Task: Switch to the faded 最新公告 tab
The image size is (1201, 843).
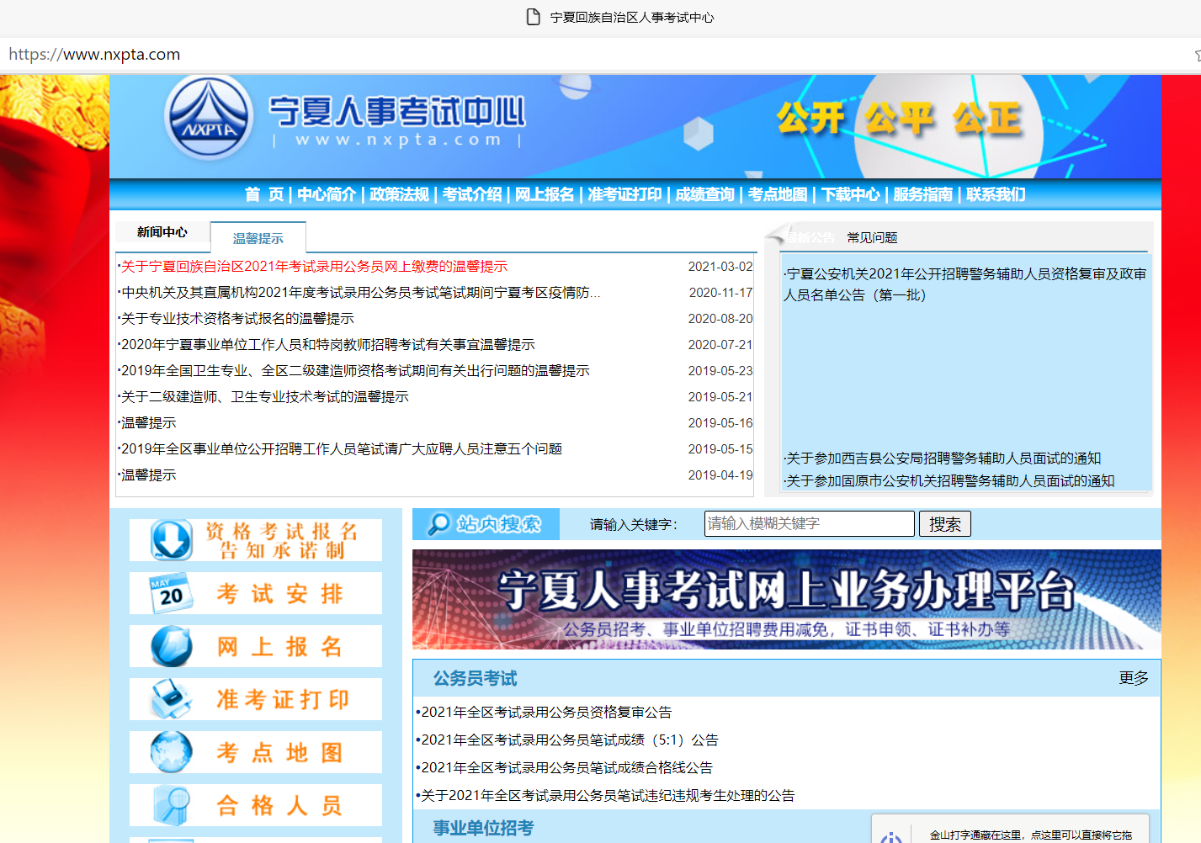Action: coord(810,238)
